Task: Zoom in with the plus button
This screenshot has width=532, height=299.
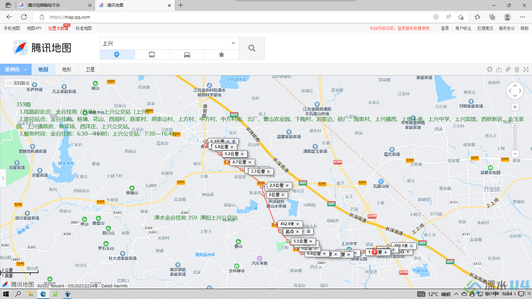Action: coord(515,107)
